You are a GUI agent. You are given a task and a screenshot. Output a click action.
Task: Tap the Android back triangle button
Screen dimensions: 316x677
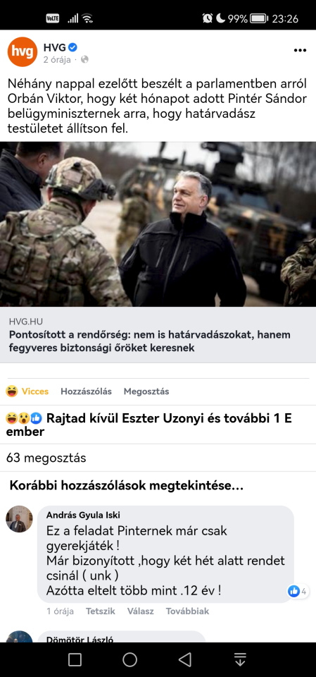tap(185, 659)
